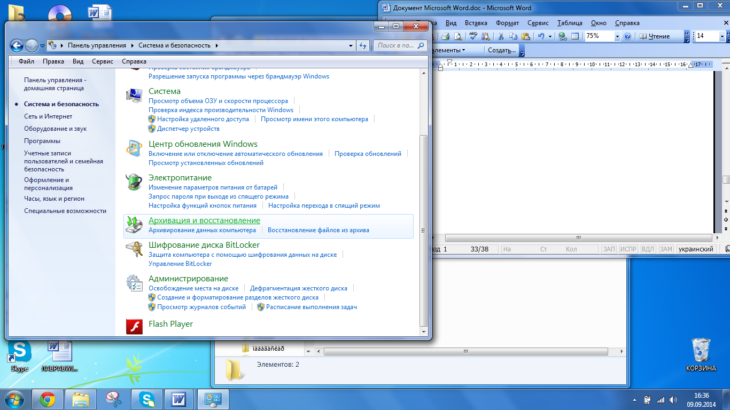
Task: Go back using the Control Panel back arrow
Action: 17,45
